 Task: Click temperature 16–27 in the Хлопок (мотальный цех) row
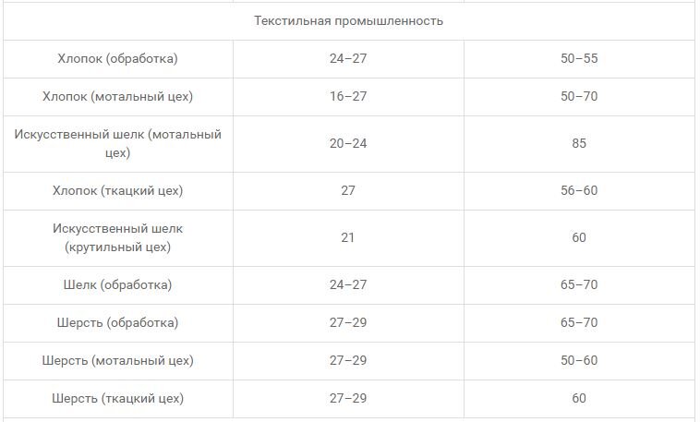point(348,96)
